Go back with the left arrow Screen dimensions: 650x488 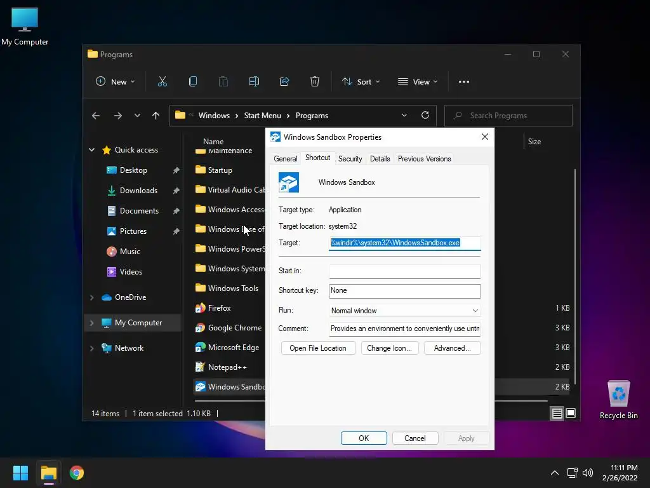96,116
